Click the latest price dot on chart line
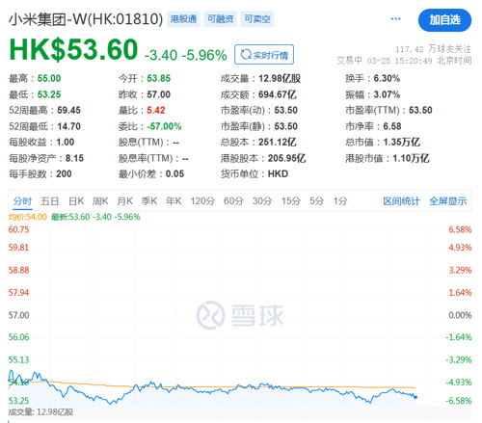 [415, 397]
